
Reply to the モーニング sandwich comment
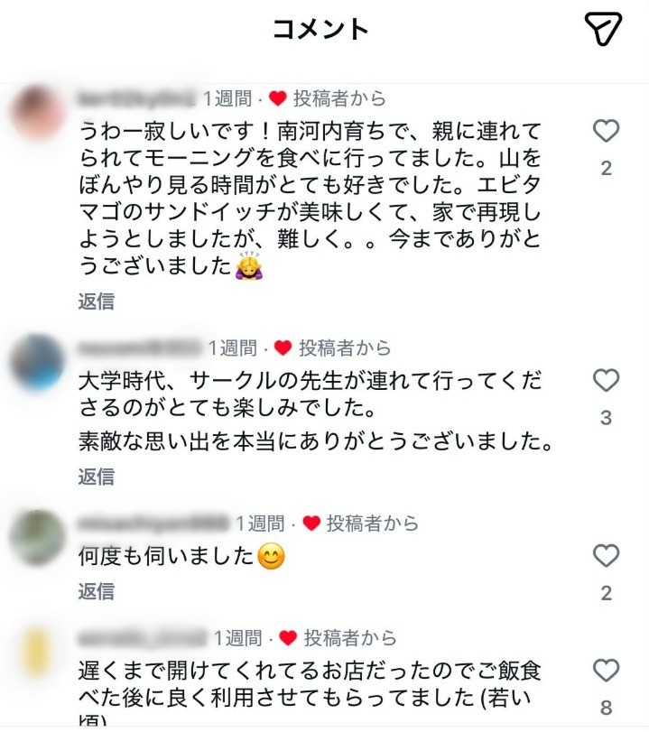click(97, 301)
